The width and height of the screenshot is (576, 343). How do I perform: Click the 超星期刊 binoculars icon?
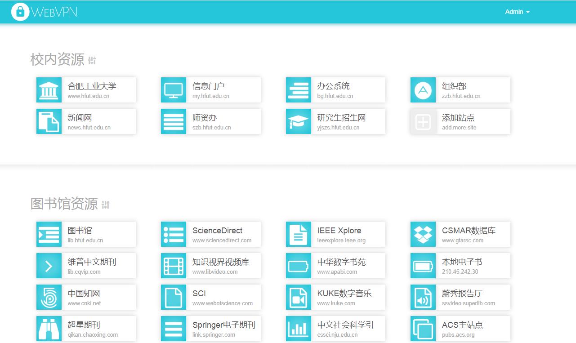pos(49,329)
